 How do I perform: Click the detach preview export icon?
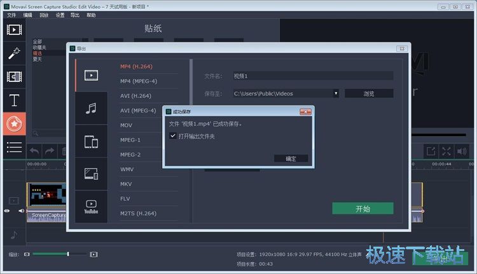[431, 151]
